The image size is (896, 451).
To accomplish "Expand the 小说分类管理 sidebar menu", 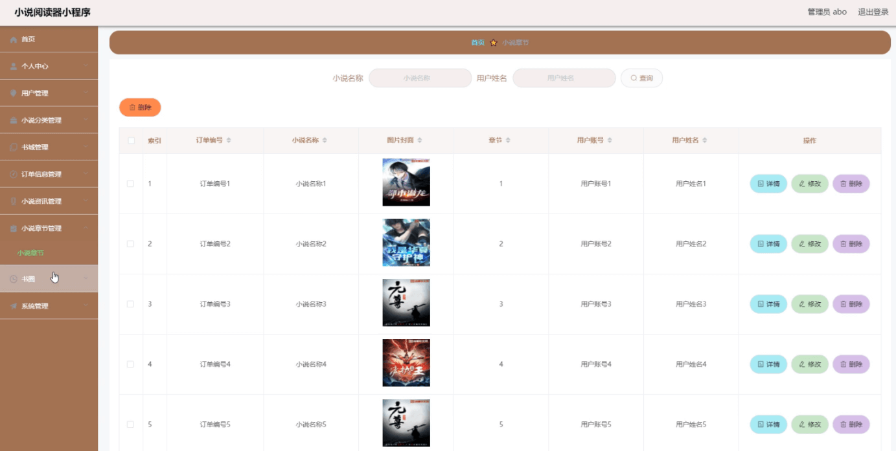I will (x=49, y=120).
